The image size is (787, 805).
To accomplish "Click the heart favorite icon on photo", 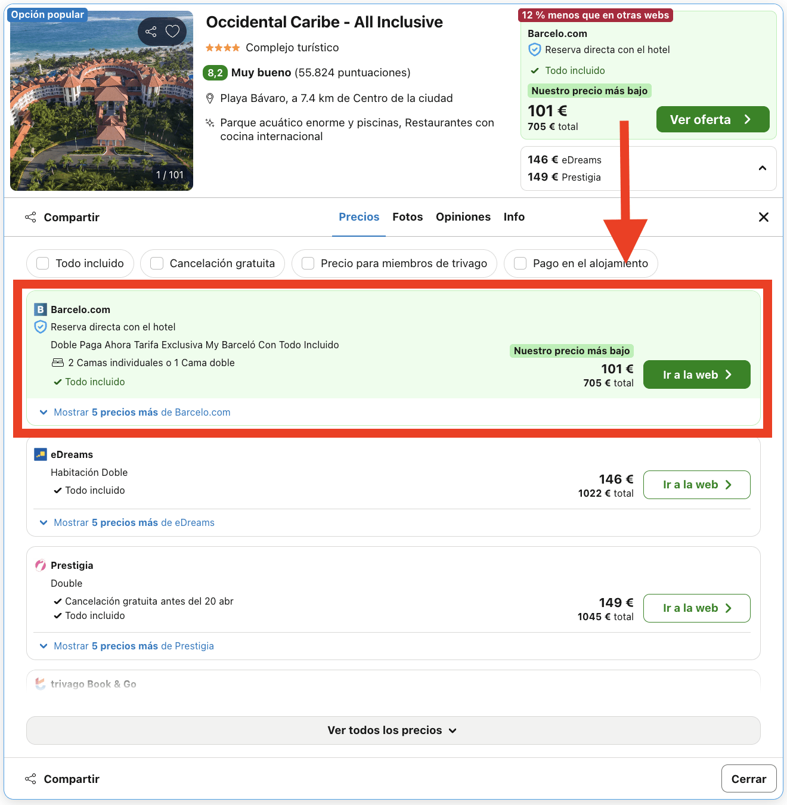I will tap(172, 32).
